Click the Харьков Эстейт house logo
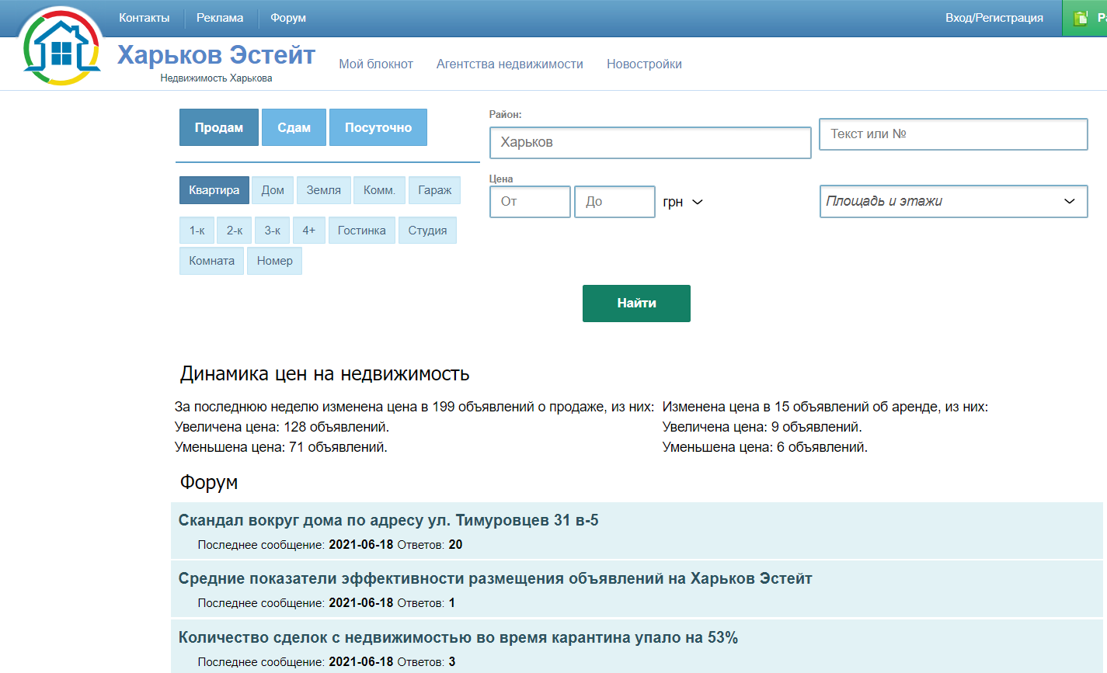Screen dimensions: 1107x673 (62, 47)
